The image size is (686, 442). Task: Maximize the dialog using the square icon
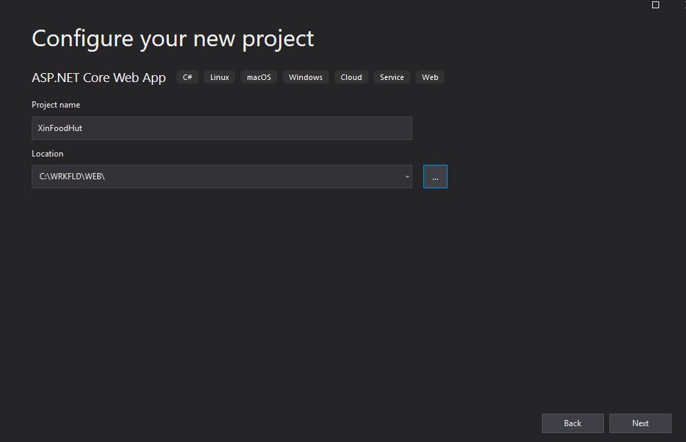pyautogui.click(x=656, y=5)
